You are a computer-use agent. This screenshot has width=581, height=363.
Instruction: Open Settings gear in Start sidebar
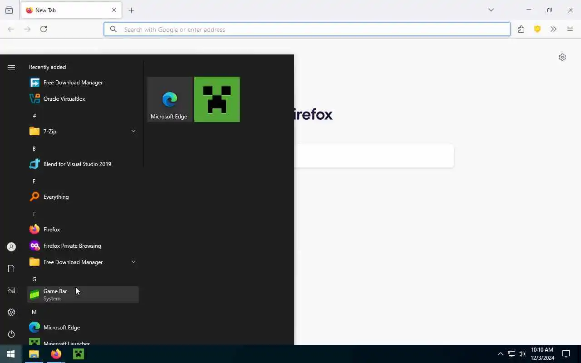coord(11,312)
